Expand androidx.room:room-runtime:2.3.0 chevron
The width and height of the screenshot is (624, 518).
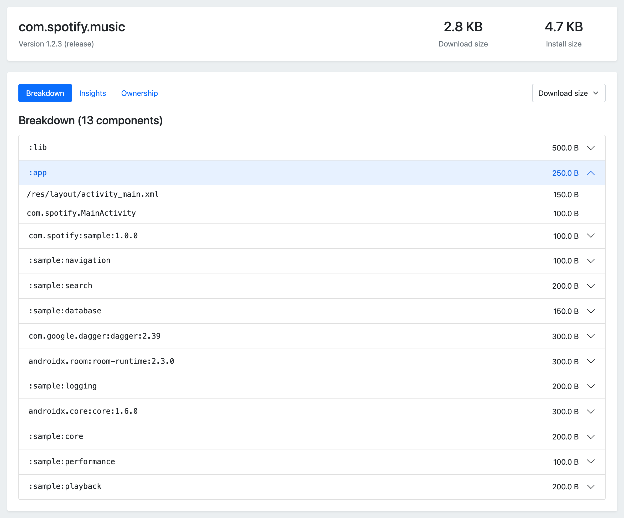[x=591, y=361]
